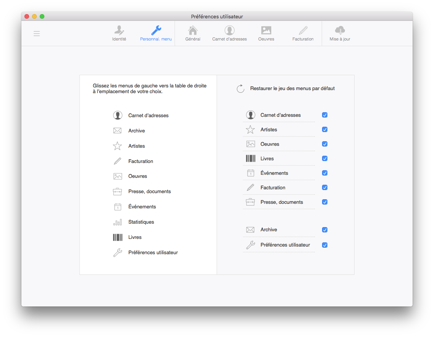Select Presse, documents in left menu list

(x=149, y=192)
